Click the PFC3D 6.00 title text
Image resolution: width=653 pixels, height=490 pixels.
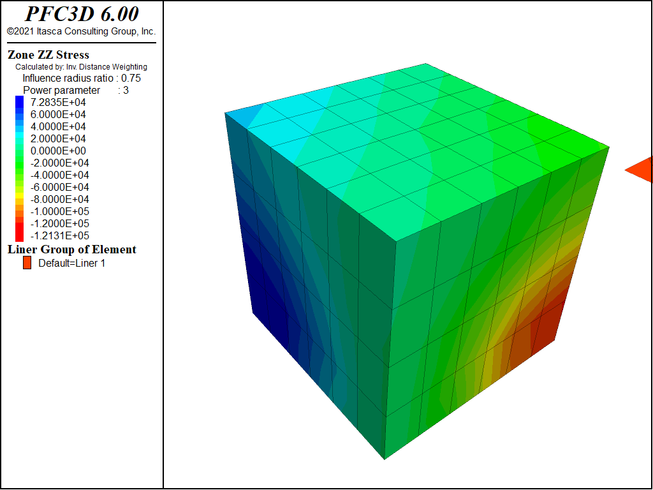(82, 14)
